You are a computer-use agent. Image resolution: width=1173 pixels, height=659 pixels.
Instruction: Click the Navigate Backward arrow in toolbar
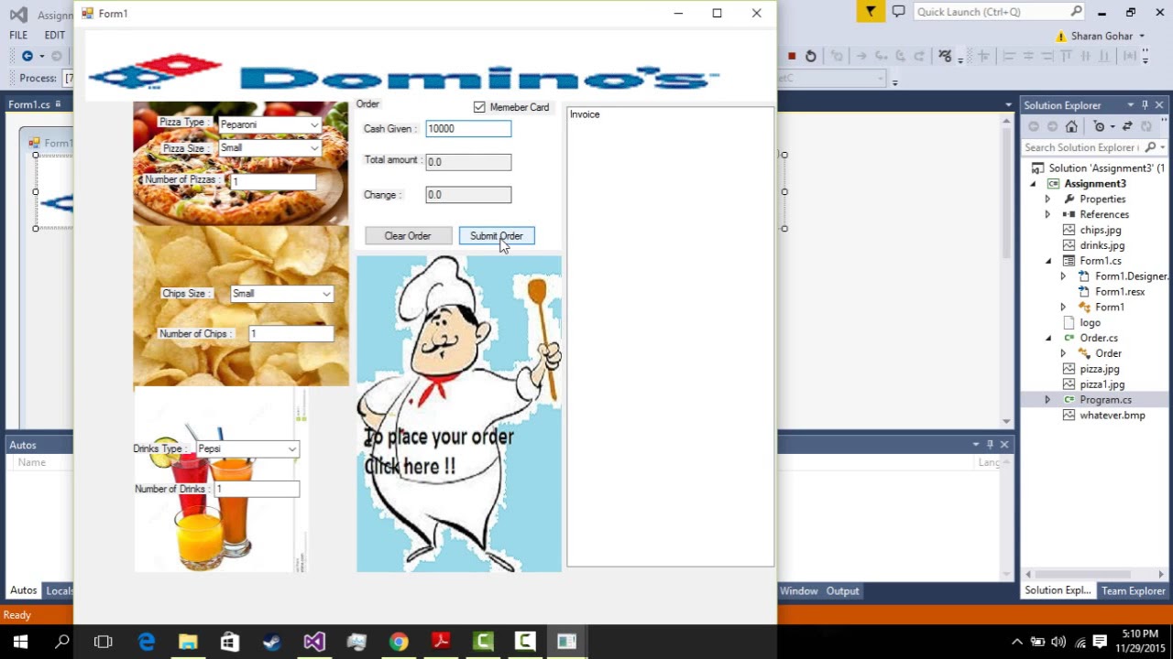(x=27, y=56)
